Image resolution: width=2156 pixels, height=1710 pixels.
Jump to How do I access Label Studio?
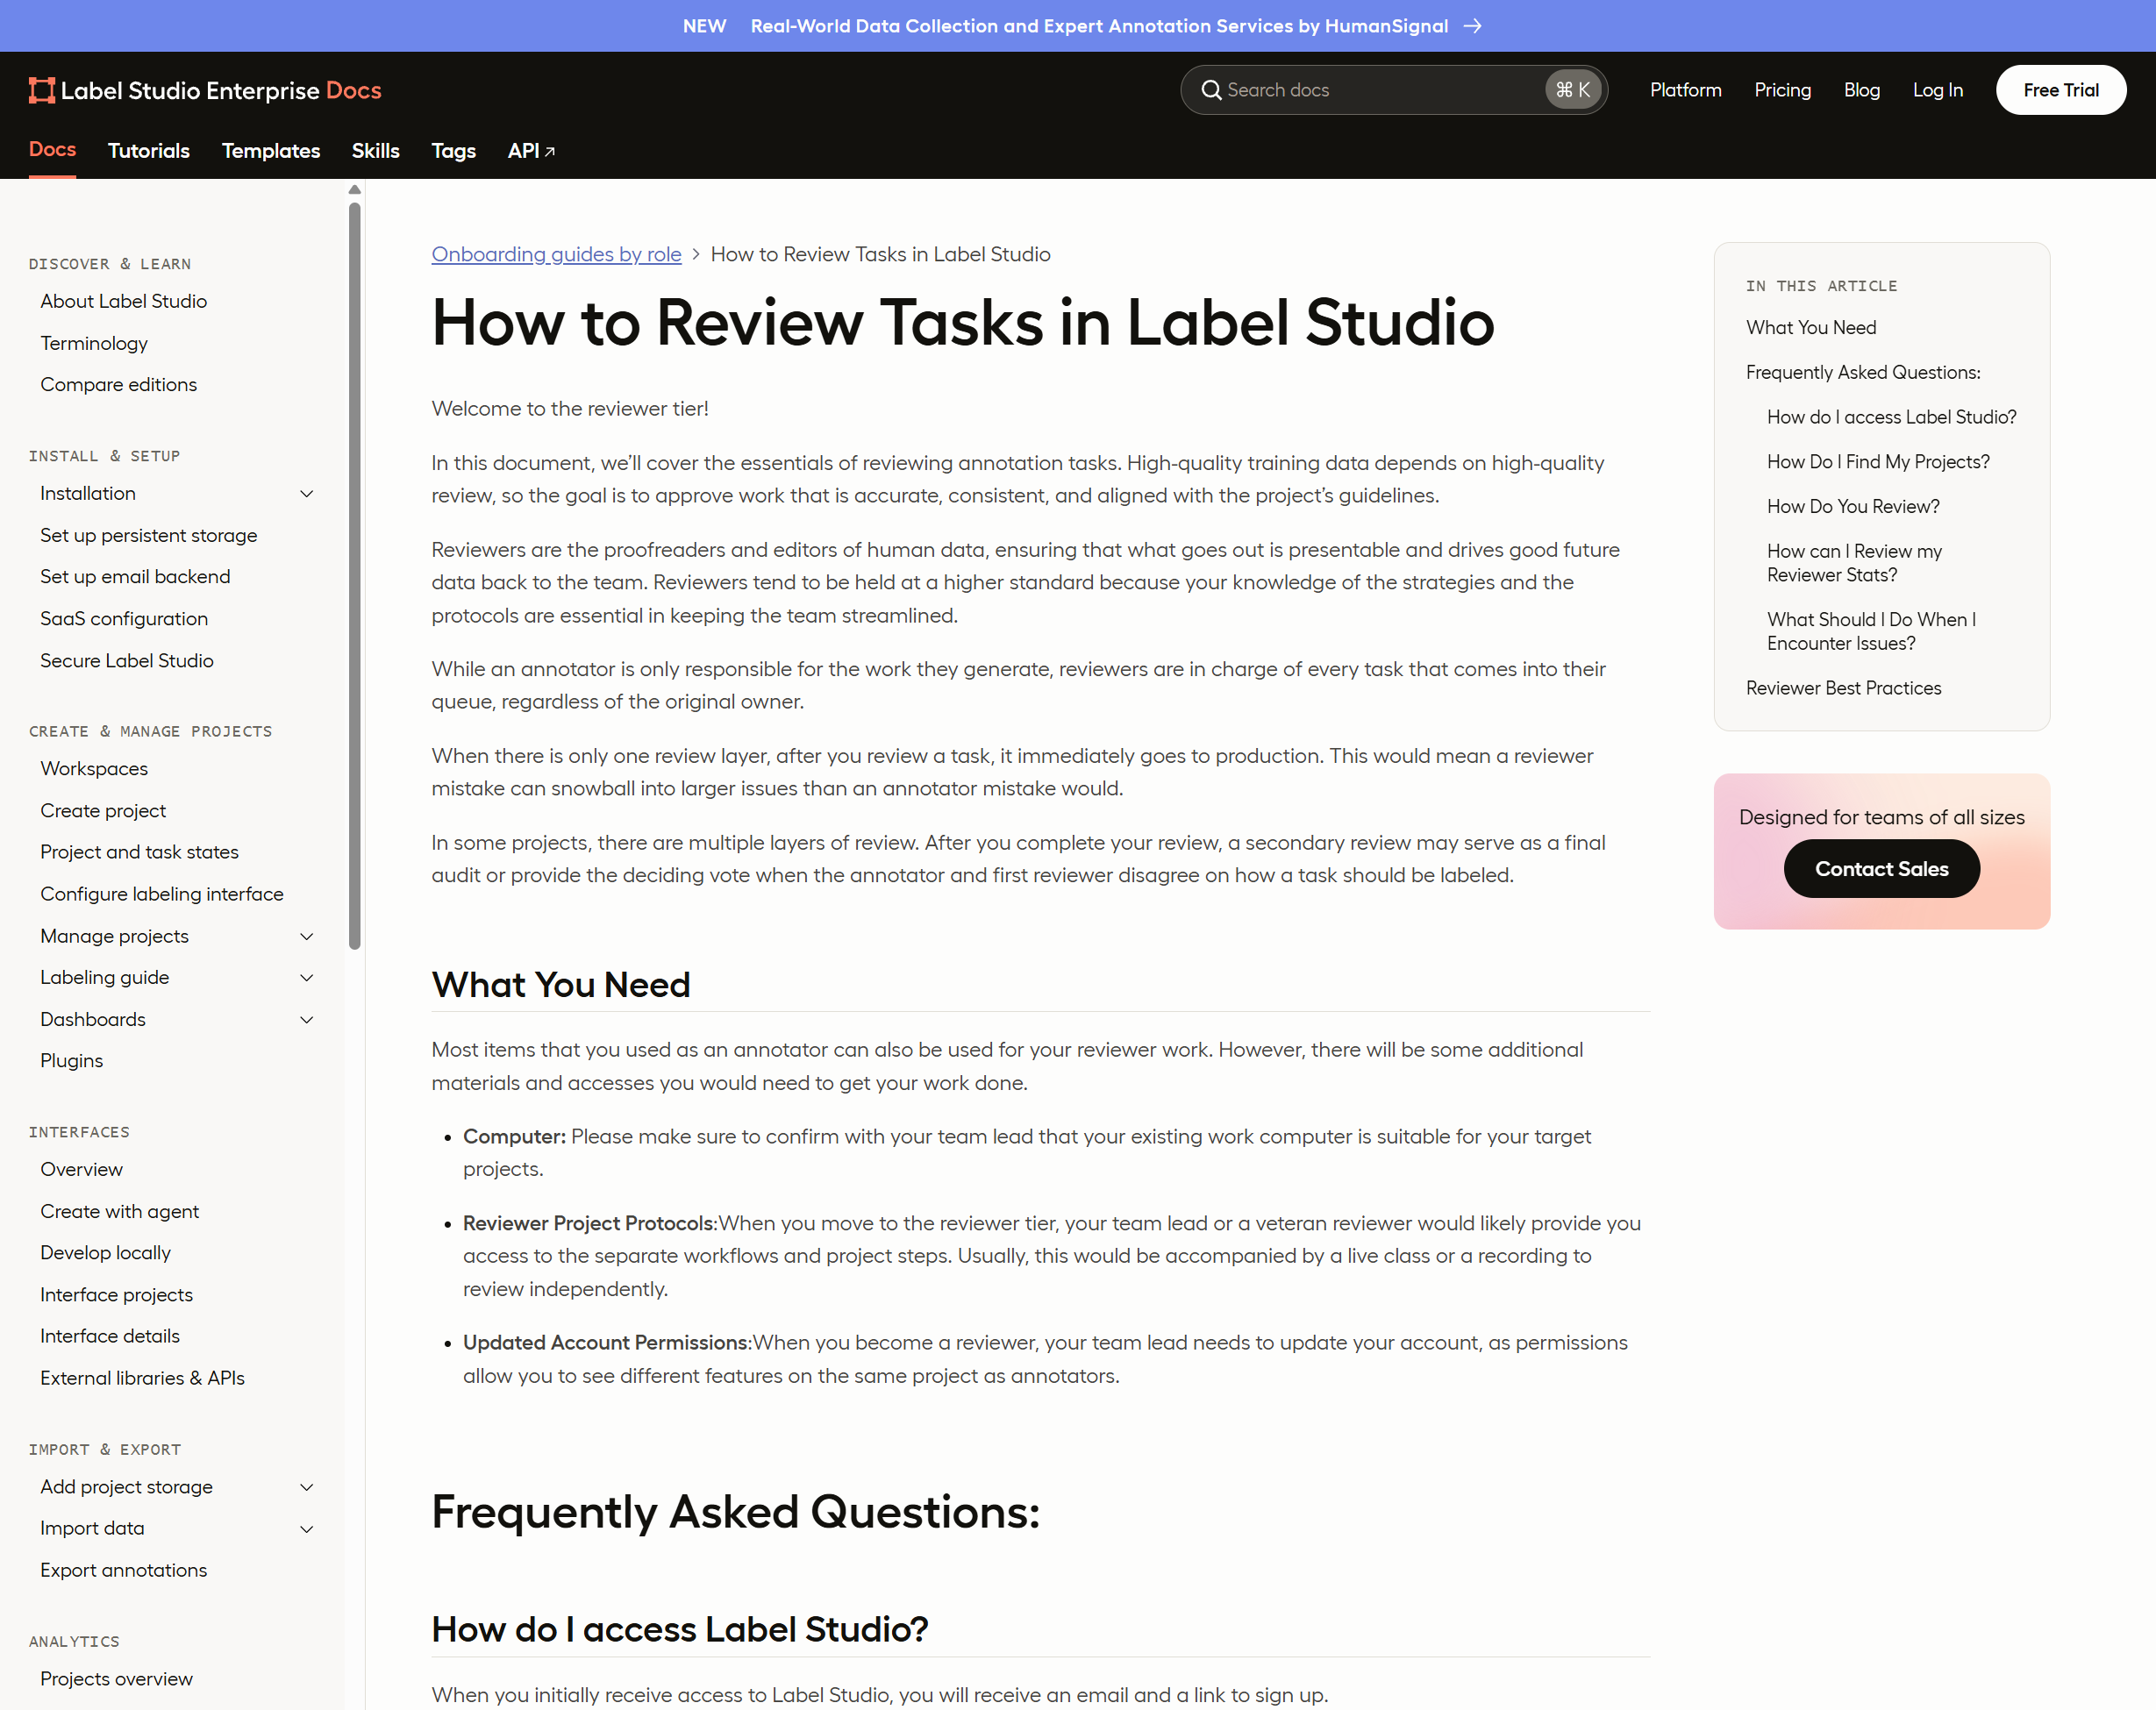tap(1892, 418)
